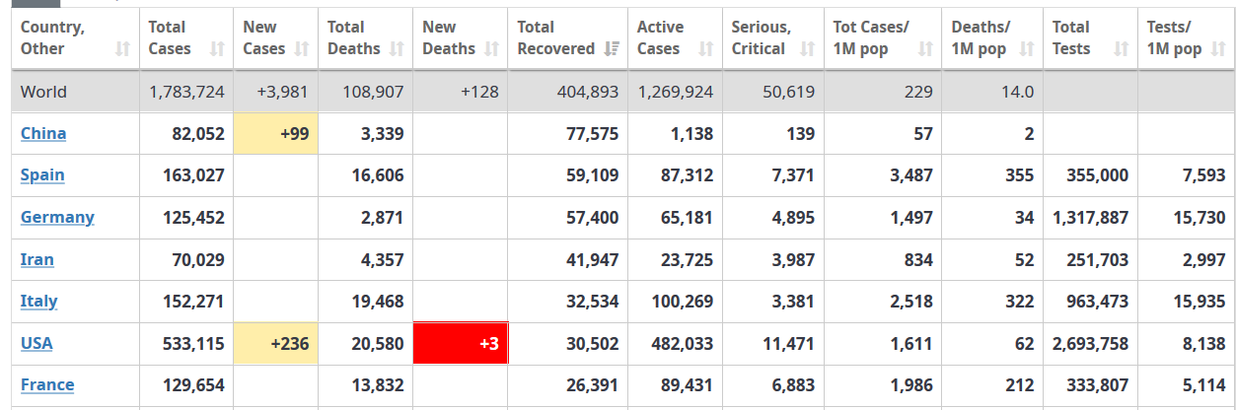Open the China country link
Screen dimensions: 1236x410
click(43, 133)
